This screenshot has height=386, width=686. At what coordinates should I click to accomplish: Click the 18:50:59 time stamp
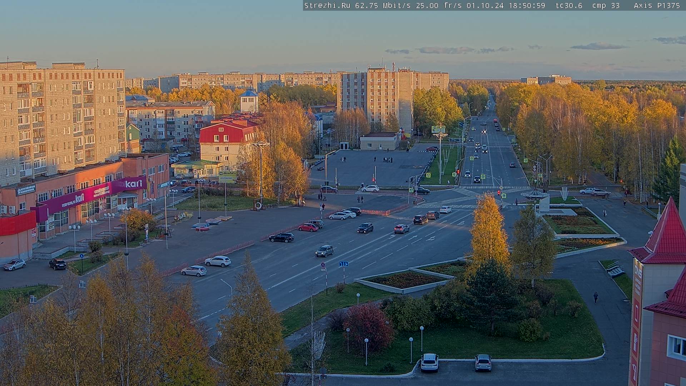point(526,6)
